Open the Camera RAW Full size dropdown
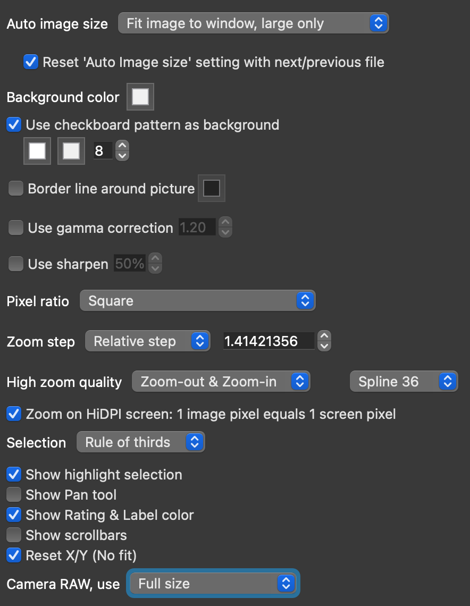470x606 pixels. click(x=213, y=584)
